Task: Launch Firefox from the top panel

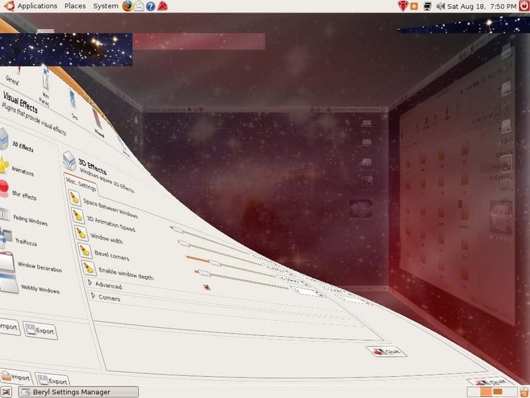Action: [x=127, y=6]
